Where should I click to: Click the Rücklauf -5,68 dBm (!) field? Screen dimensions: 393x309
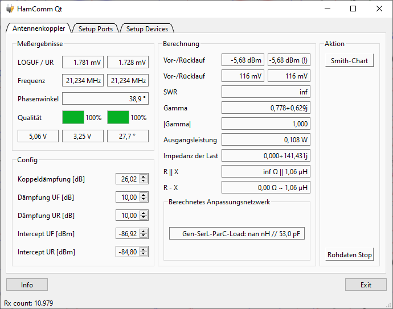click(289, 60)
